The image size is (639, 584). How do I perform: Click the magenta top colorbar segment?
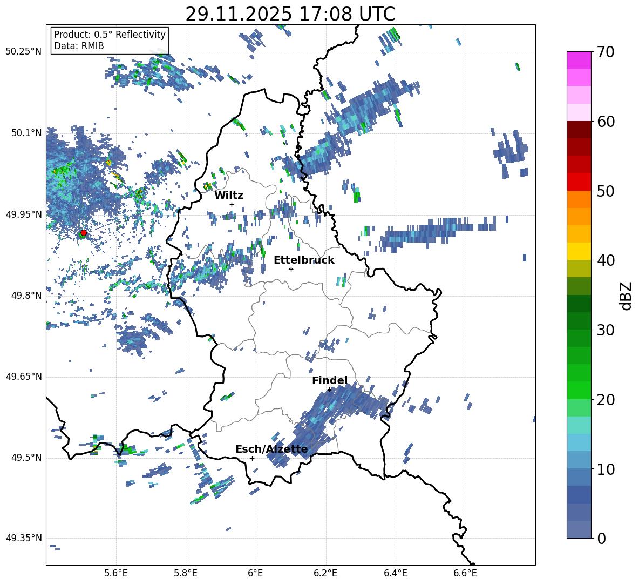(x=579, y=60)
